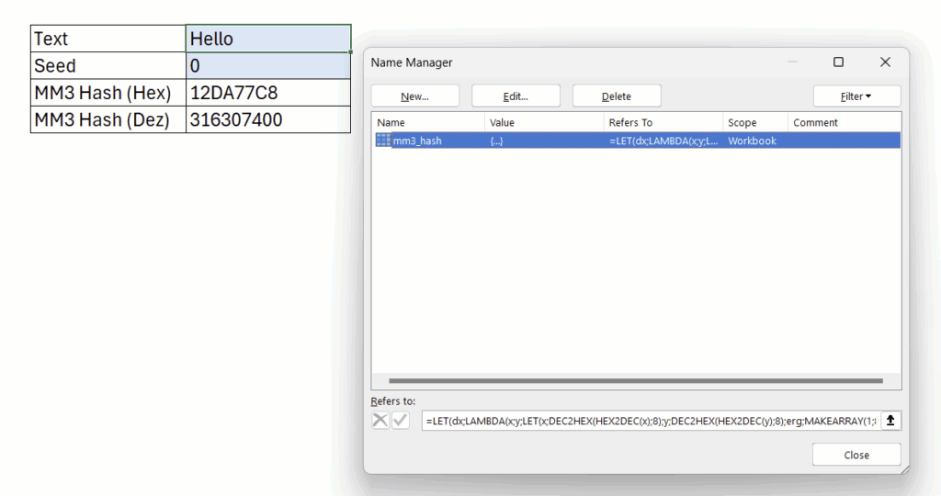Close Name Manager via the title bar X
The width and height of the screenshot is (941, 496).
pyautogui.click(x=885, y=62)
